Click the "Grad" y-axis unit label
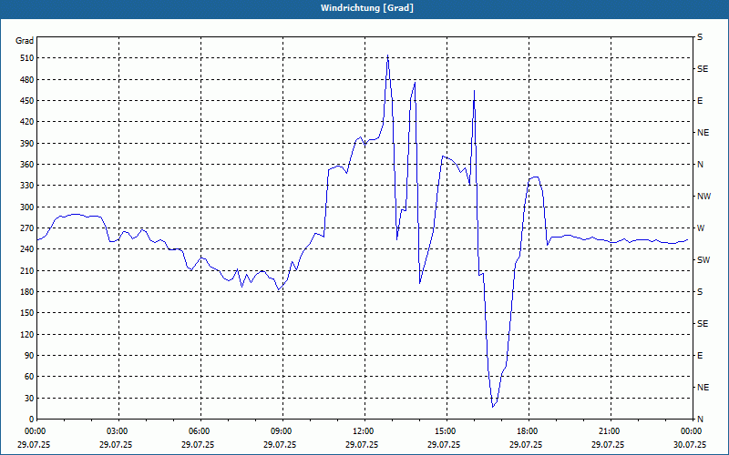Image resolution: width=729 pixels, height=455 pixels. click(25, 41)
